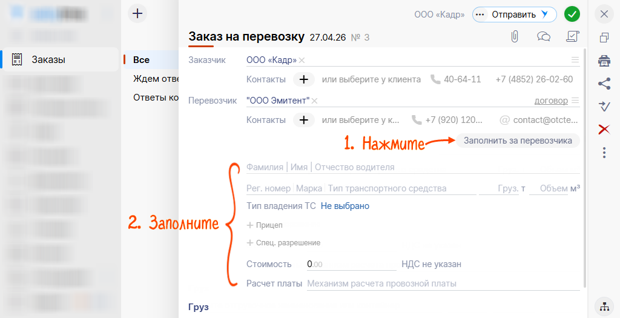The image size is (620, 318).
Task: Click the Заказчик ООО «Кадр» value
Action: coord(271,60)
